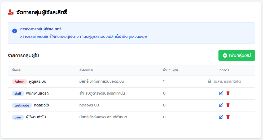Click the คำอธิบาย column header
This screenshot has width=263, height=140.
(86, 70)
